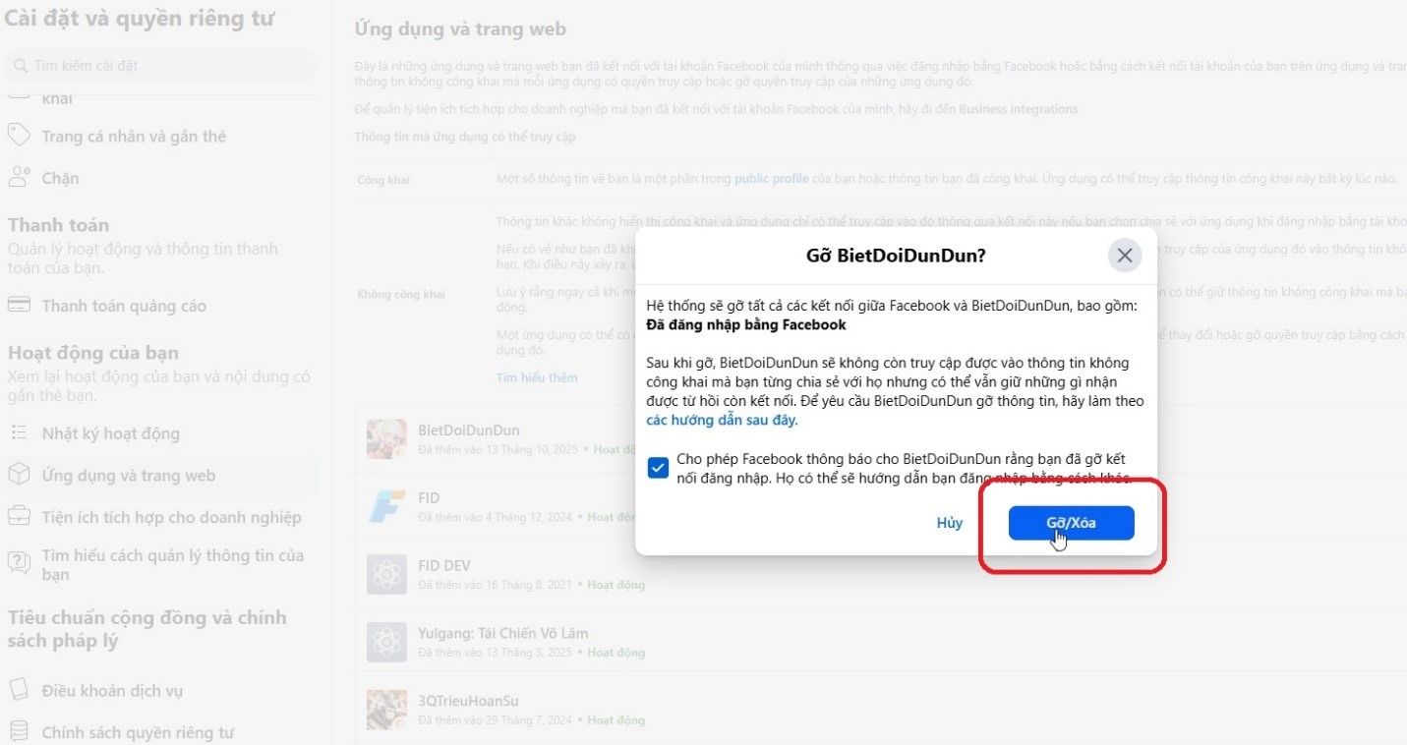Click the blue Gỡ/Xóa button
The width and height of the screenshot is (1407, 745).
(x=1071, y=523)
